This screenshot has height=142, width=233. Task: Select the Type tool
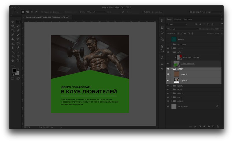18,52
